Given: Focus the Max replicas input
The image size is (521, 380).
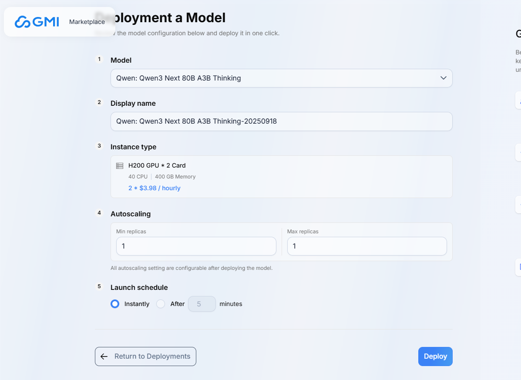Looking at the screenshot, I should pyautogui.click(x=367, y=246).
